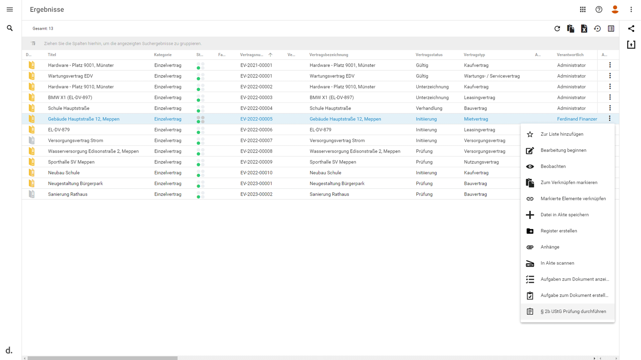Image resolution: width=641 pixels, height=360 pixels.
Task: Open the history restore icon in toolbar
Action: (x=597, y=29)
